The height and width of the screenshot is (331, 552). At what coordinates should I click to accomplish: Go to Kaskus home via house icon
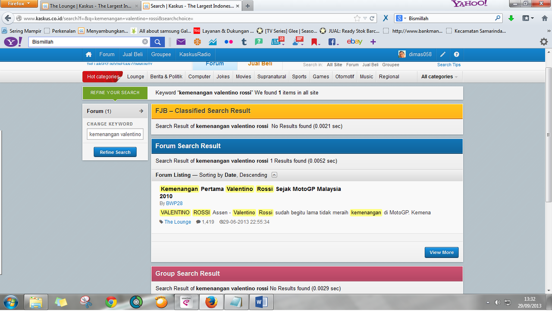pyautogui.click(x=88, y=54)
